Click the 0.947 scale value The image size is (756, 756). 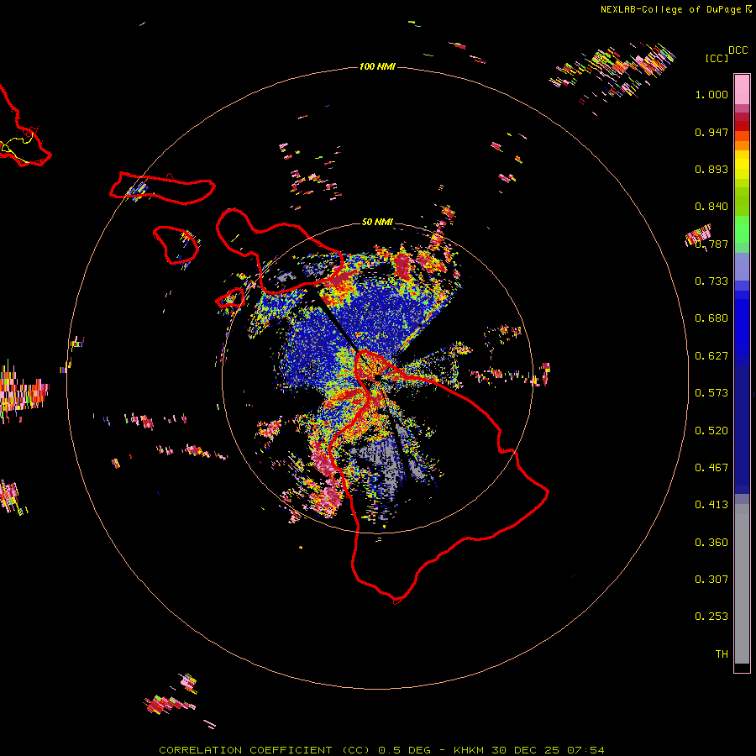[x=711, y=132]
